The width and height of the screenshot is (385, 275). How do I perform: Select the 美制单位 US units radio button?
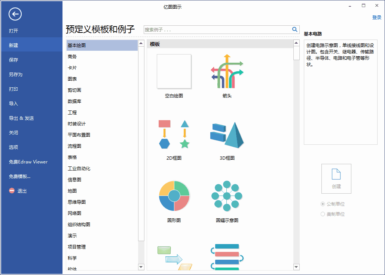point(323,214)
